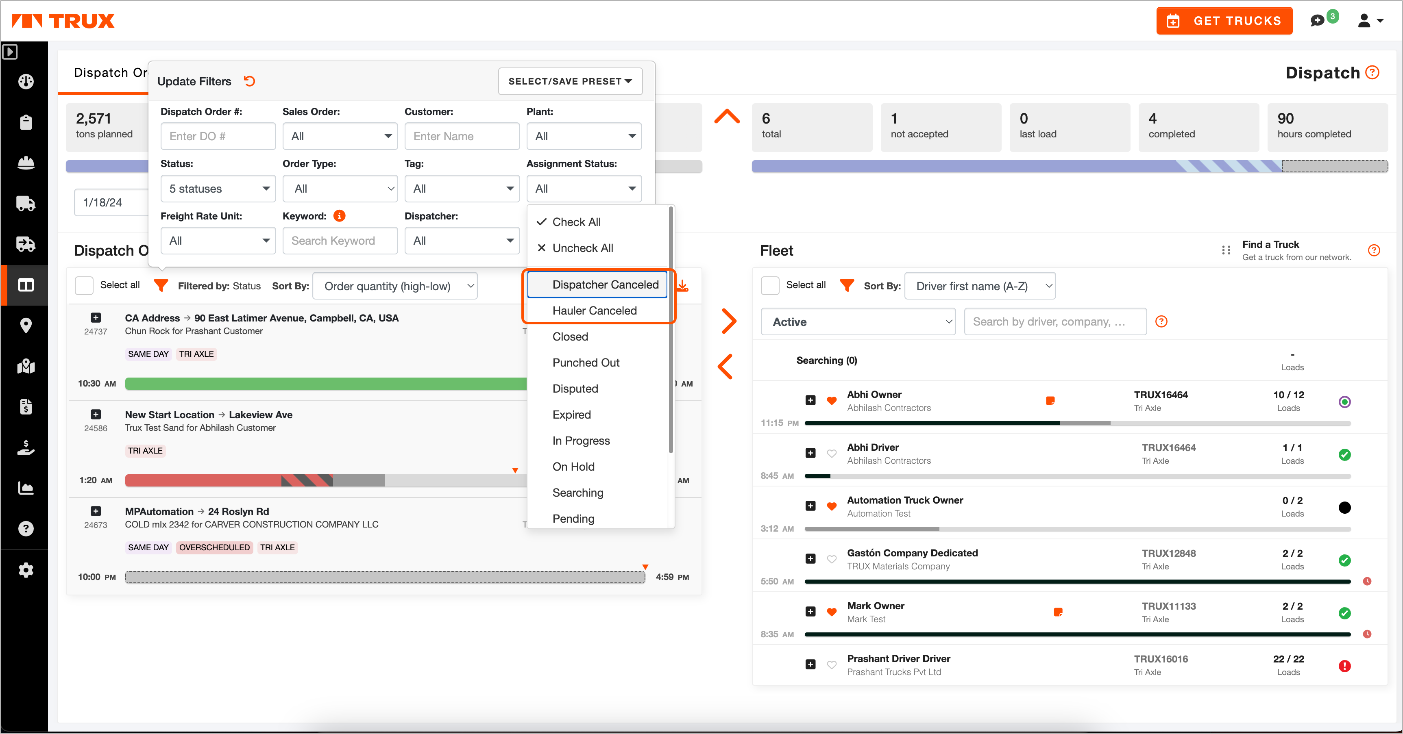This screenshot has width=1403, height=734.
Task: Open the Assignment Status dropdown
Action: point(584,189)
